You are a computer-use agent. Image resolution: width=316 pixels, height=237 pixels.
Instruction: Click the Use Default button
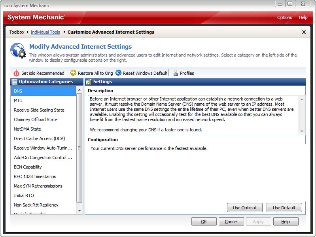pos(284,208)
